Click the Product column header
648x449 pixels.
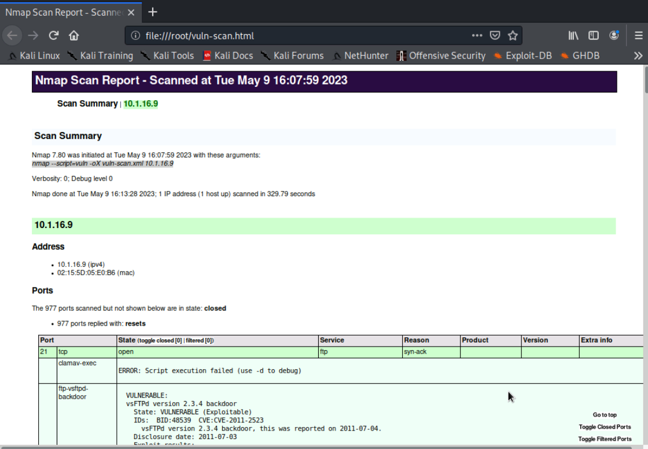click(491, 340)
